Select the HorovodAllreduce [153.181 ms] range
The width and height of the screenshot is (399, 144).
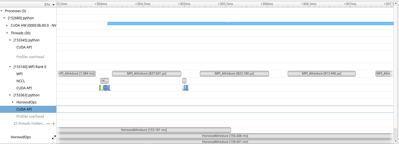coord(144,130)
